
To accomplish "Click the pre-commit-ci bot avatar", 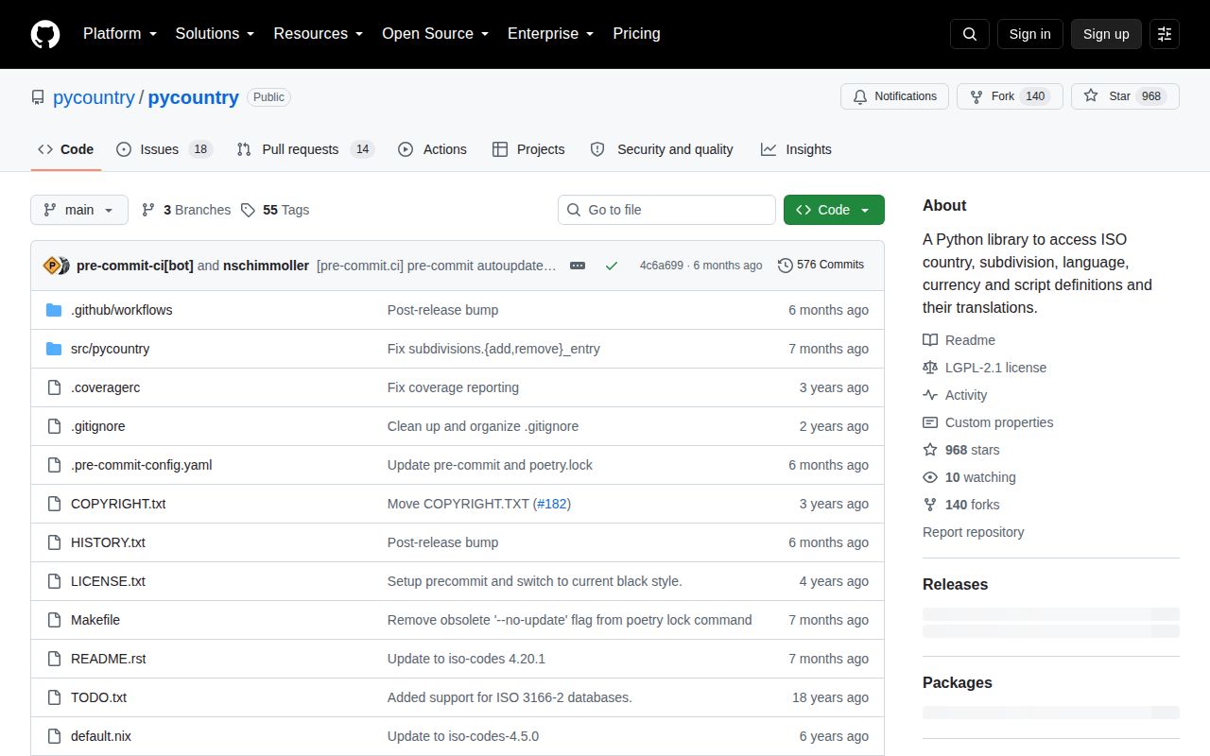I will pos(52,266).
